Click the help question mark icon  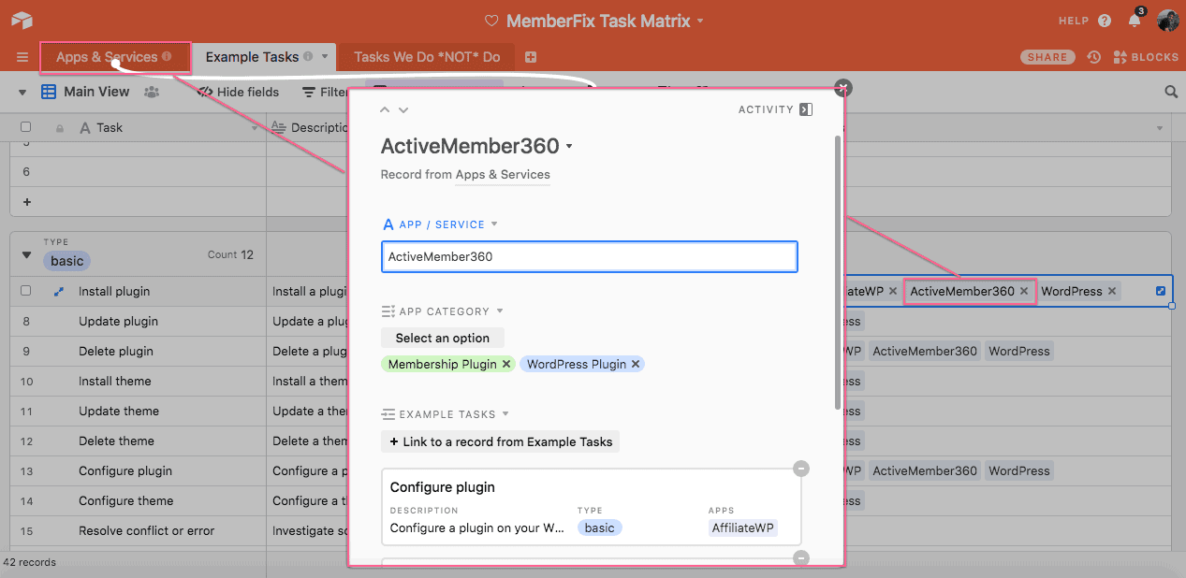point(1105,21)
